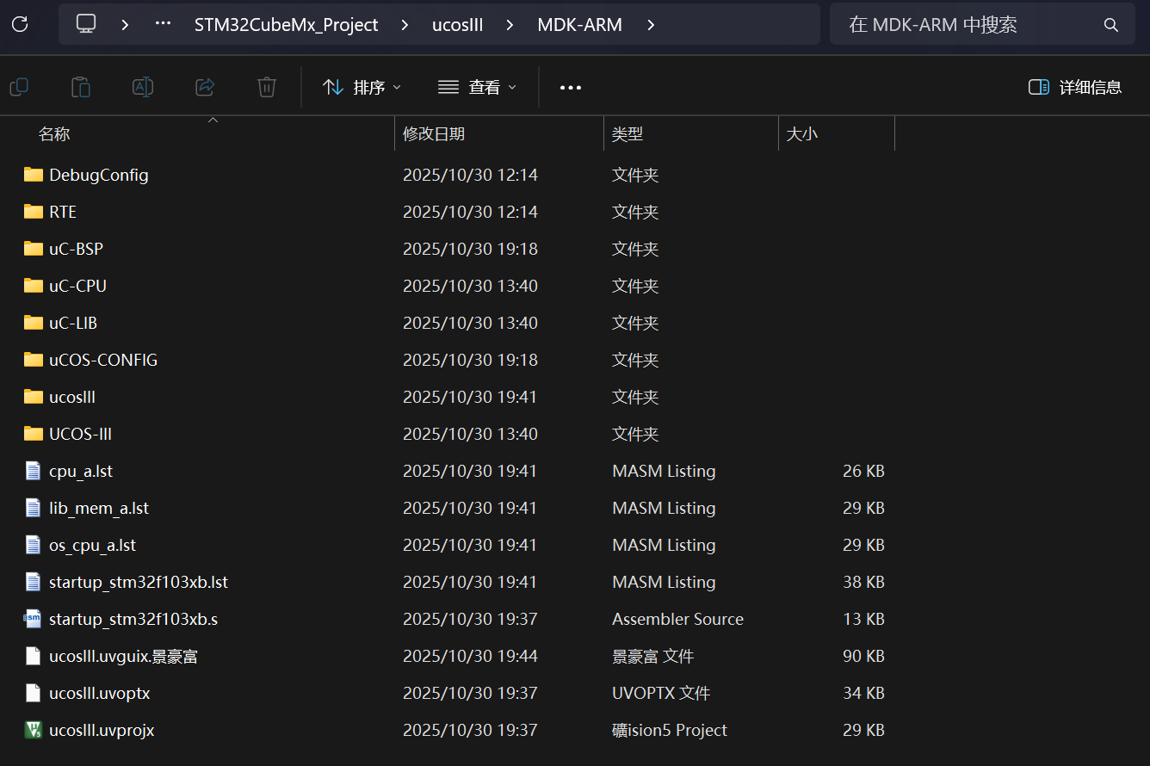1150x766 pixels.
Task: Click the UCOS-III folder name
Action: (x=81, y=434)
